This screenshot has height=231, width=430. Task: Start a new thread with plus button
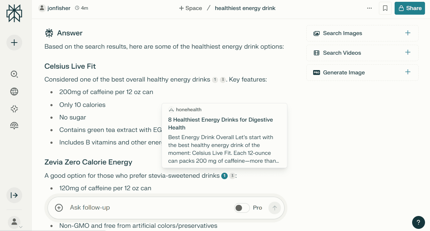pos(14,43)
